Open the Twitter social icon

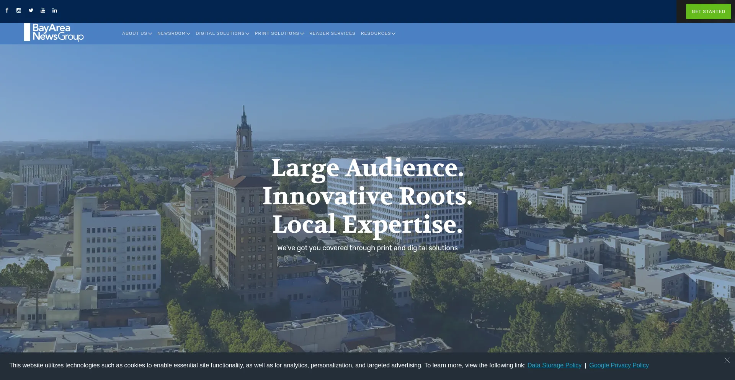click(x=31, y=10)
